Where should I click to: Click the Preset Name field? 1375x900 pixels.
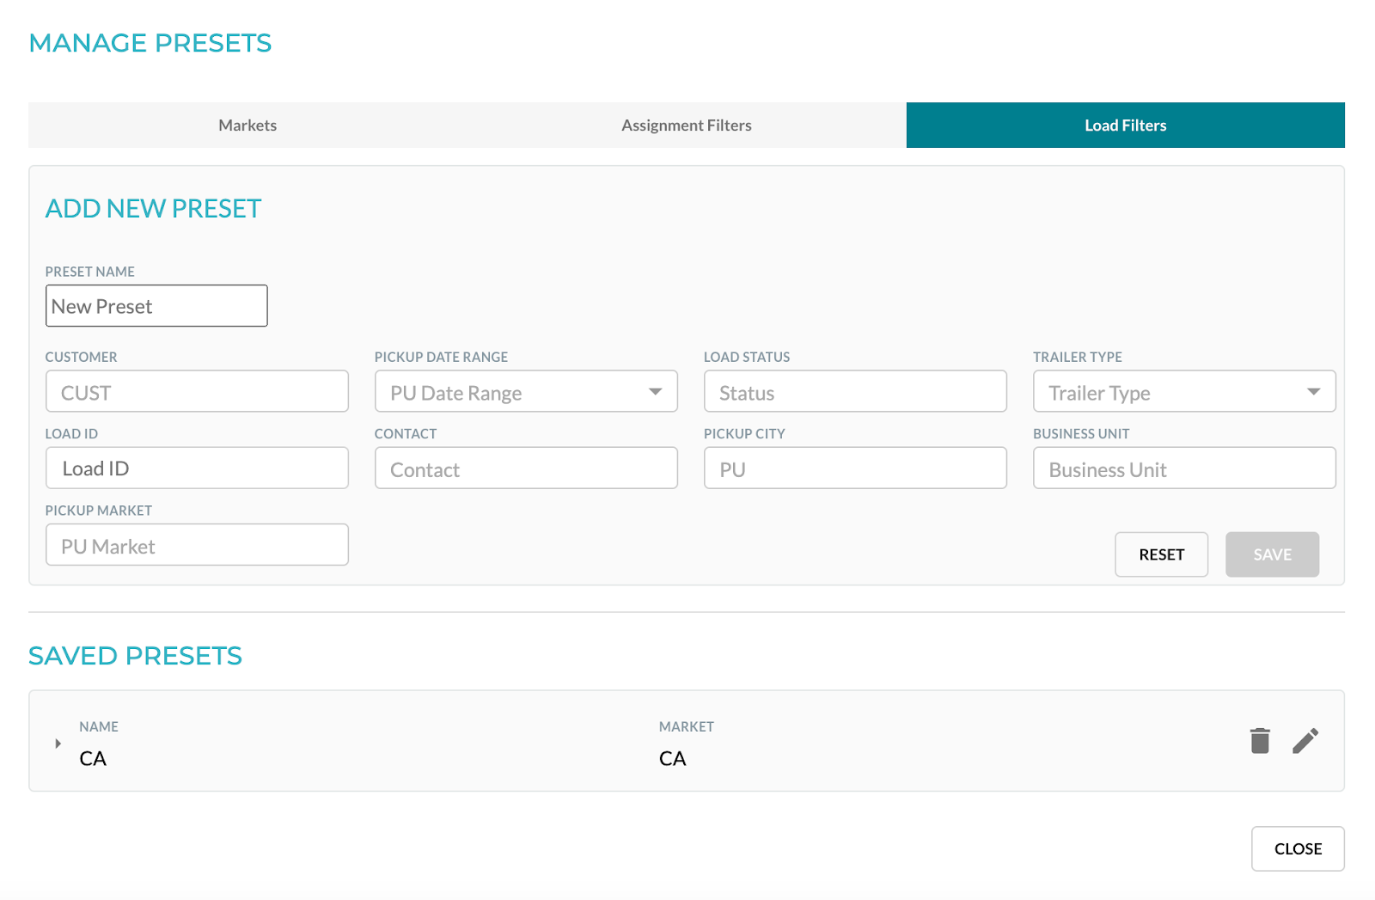pos(156,305)
